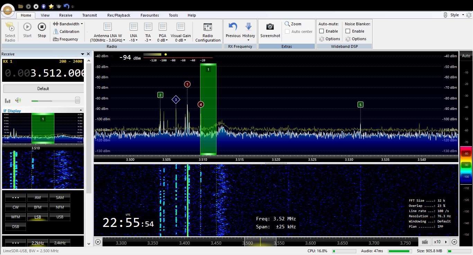
Task: Open the Calibration tool
Action: pos(66,32)
